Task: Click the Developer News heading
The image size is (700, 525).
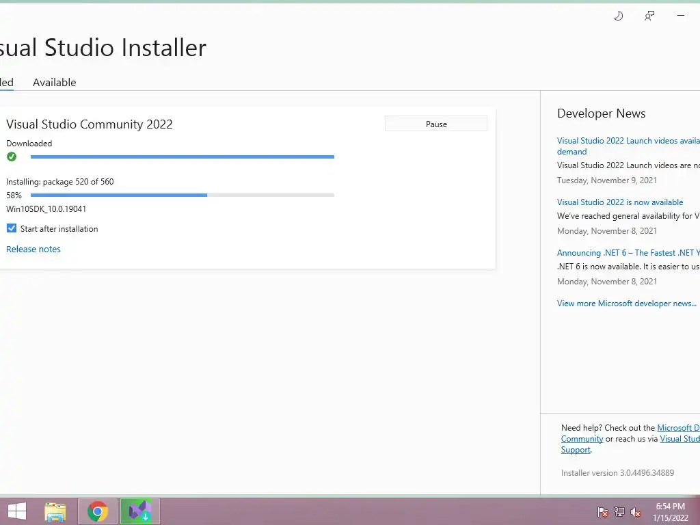Action: point(602,113)
